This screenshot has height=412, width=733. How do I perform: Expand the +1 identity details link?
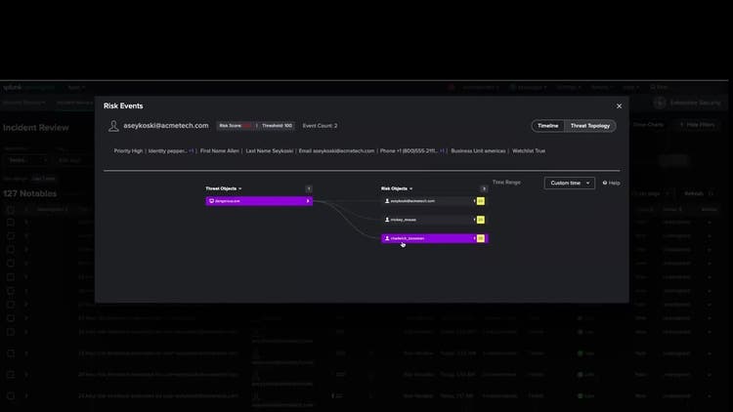[x=192, y=151]
